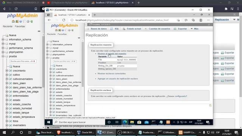The height and width of the screenshot is (136, 242).
Task: Click the ¿Desea configurarlo? link
Action: click(177, 96)
